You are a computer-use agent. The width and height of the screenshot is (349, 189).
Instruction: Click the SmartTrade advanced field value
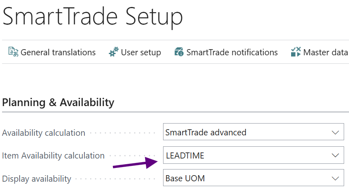[x=206, y=133]
